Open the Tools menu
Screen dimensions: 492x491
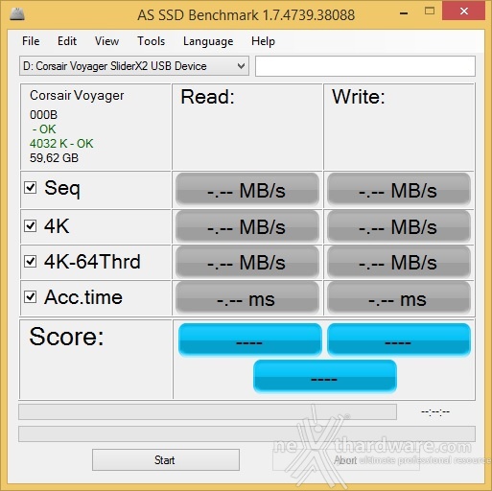[152, 41]
